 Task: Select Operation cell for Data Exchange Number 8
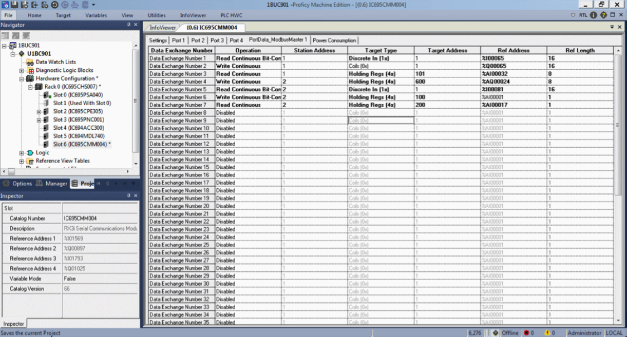(248, 113)
